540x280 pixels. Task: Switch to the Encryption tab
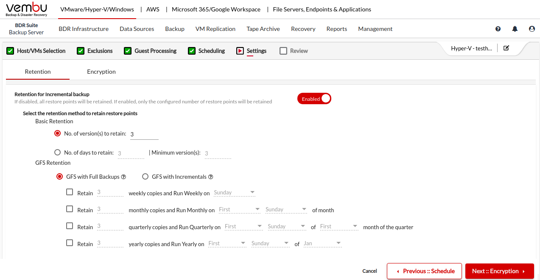[x=101, y=72]
